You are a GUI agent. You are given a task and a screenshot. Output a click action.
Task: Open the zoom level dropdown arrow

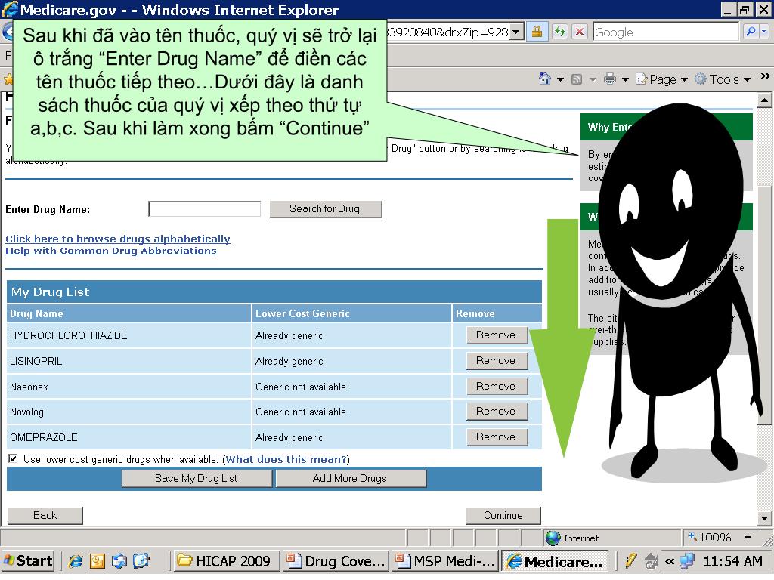(x=748, y=538)
